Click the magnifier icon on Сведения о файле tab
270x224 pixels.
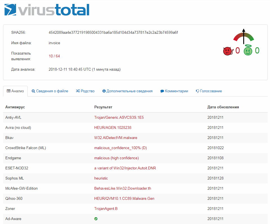[33, 91]
